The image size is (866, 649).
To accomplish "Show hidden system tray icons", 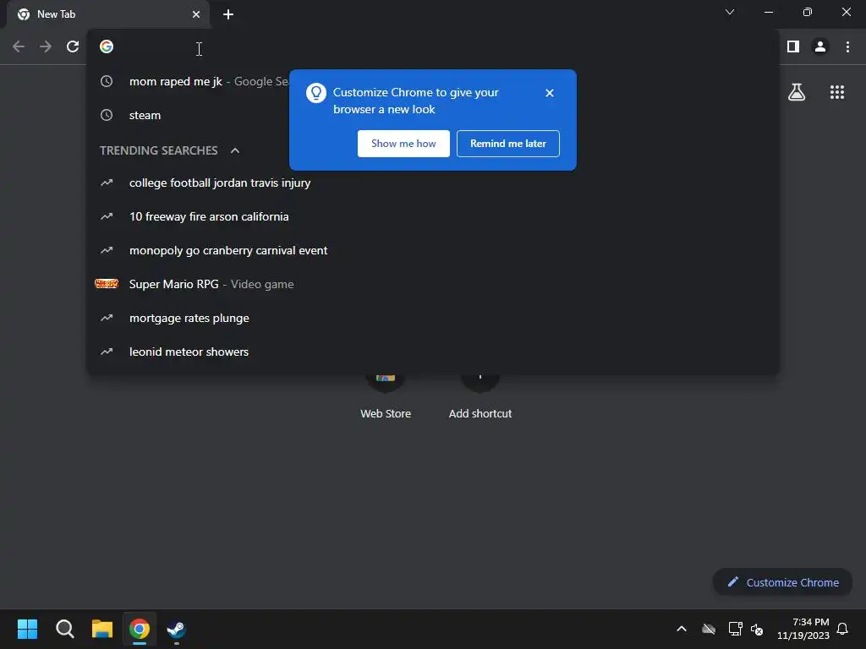I will coord(682,629).
